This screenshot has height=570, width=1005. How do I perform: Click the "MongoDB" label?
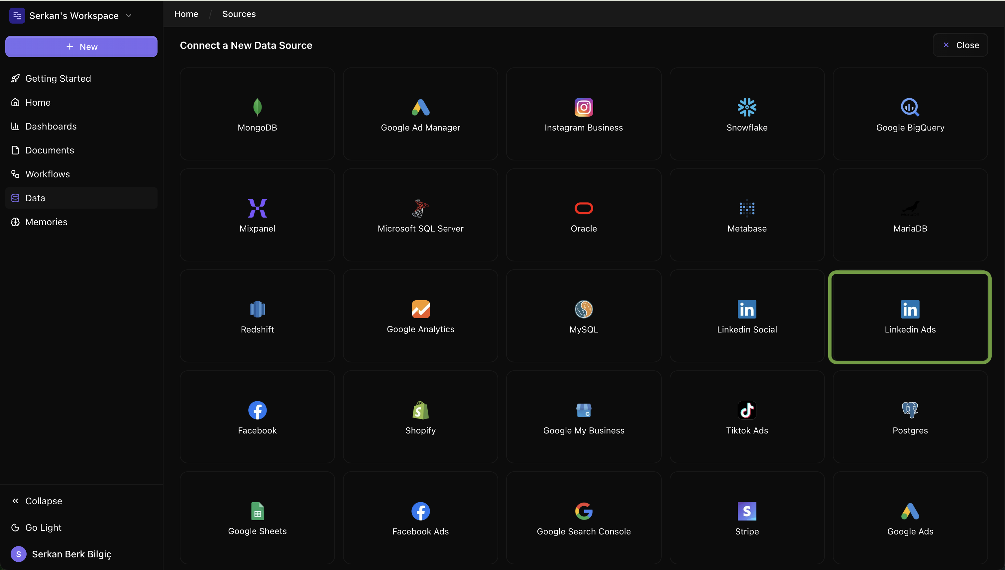click(x=257, y=128)
